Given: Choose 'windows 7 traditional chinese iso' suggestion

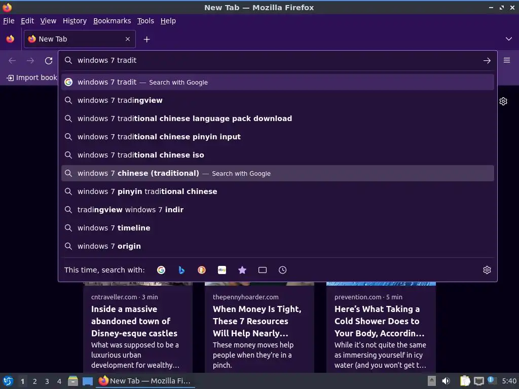Looking at the screenshot, I should pos(278,155).
